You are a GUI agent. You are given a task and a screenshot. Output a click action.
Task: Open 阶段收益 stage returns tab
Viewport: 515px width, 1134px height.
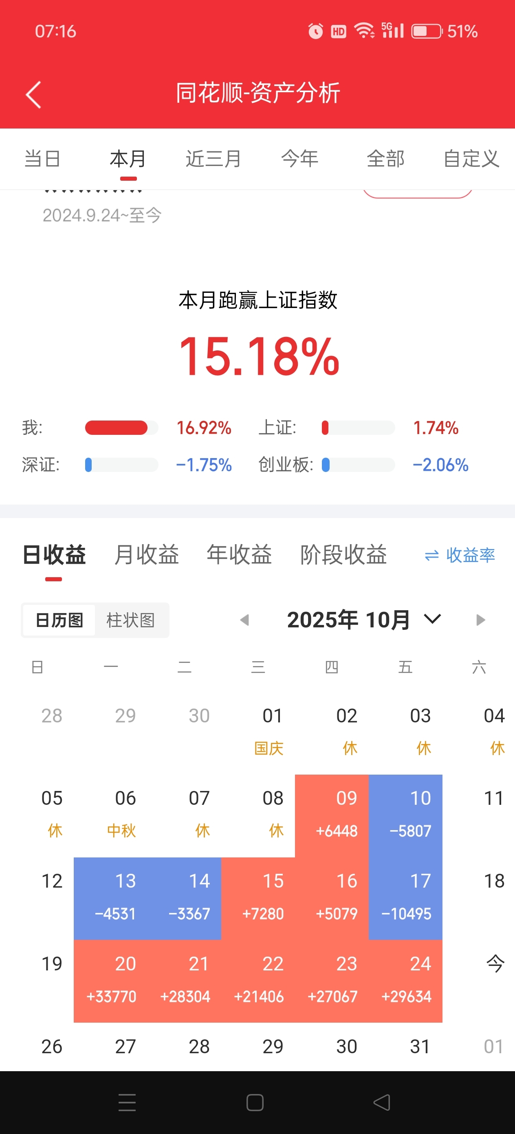(343, 555)
